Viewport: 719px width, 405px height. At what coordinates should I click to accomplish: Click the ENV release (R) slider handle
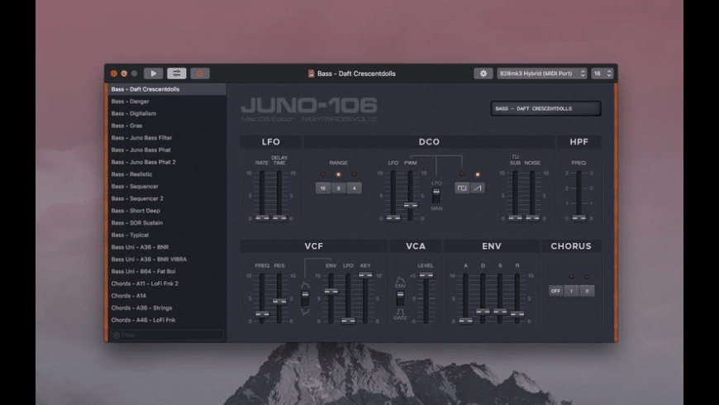tap(517, 314)
